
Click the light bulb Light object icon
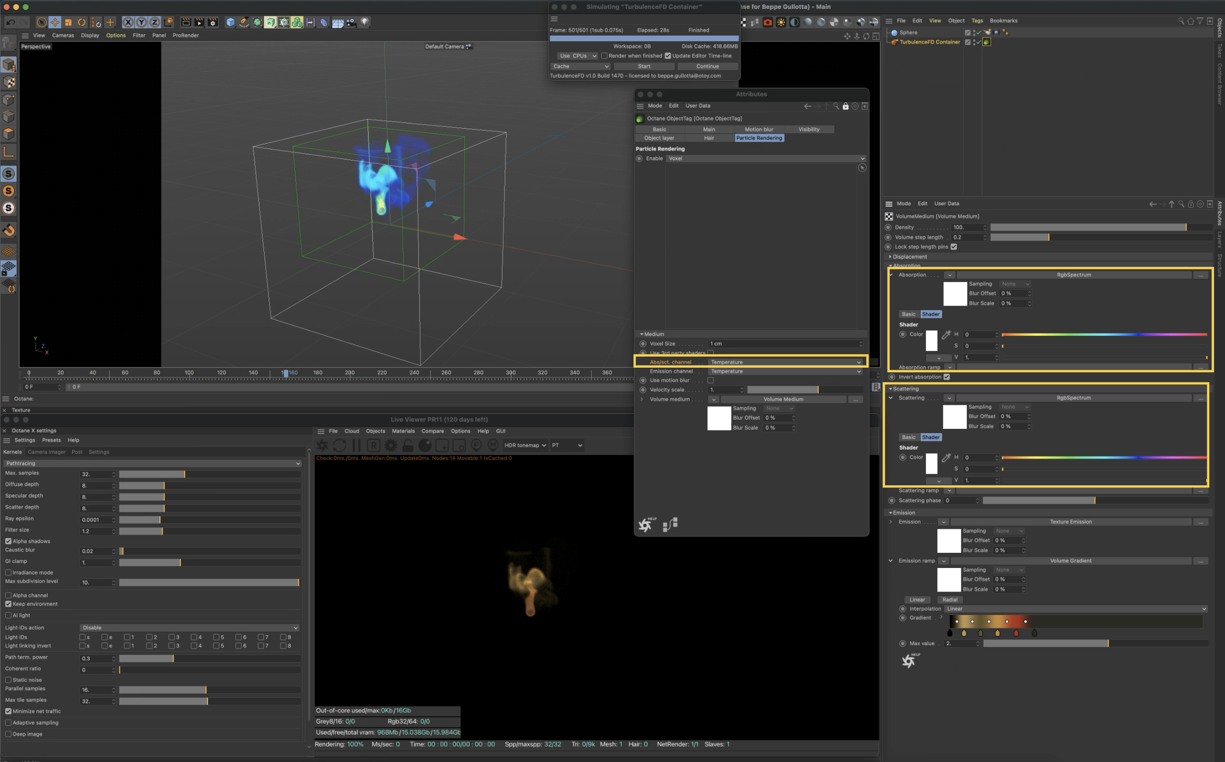[364, 22]
